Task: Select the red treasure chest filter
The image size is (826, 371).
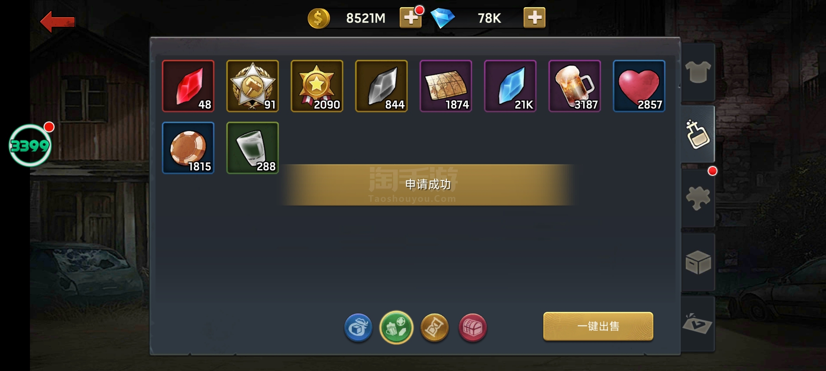Action: (x=473, y=328)
